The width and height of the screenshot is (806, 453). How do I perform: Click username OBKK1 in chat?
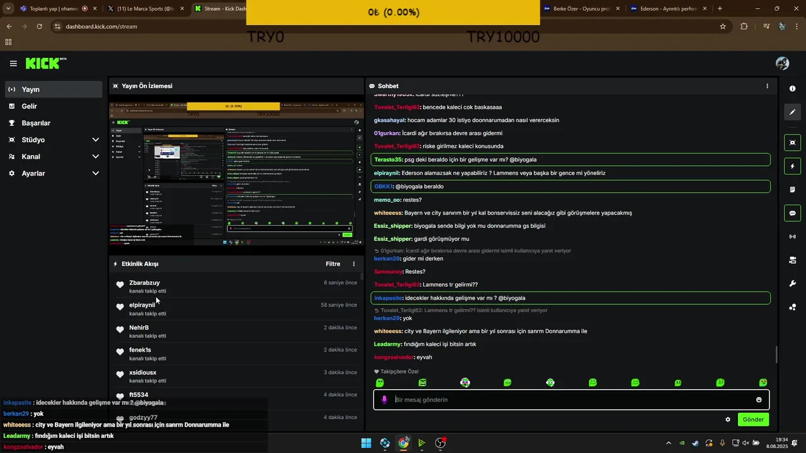[383, 187]
